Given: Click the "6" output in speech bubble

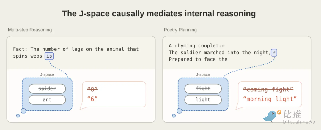Looking at the screenshot, I should point(92,99).
